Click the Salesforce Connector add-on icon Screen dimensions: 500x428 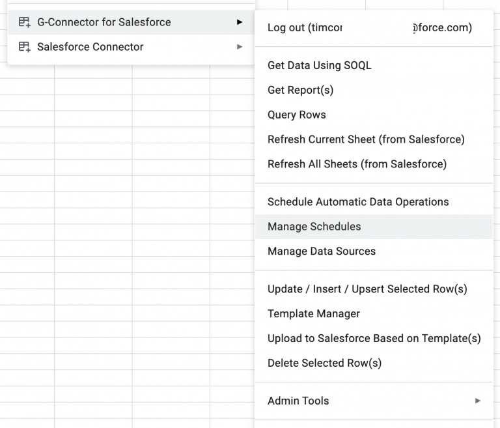[25, 47]
